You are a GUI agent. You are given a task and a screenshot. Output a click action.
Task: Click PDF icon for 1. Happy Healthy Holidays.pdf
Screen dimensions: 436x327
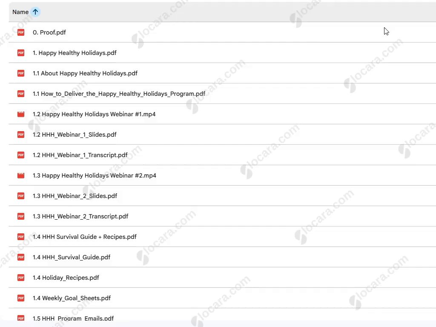pyautogui.click(x=21, y=53)
